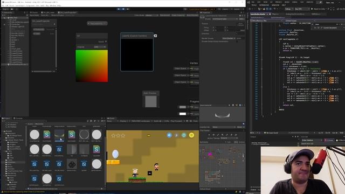Select the Tile Palette move tool icon
The image size is (345, 194).
point(213,135)
